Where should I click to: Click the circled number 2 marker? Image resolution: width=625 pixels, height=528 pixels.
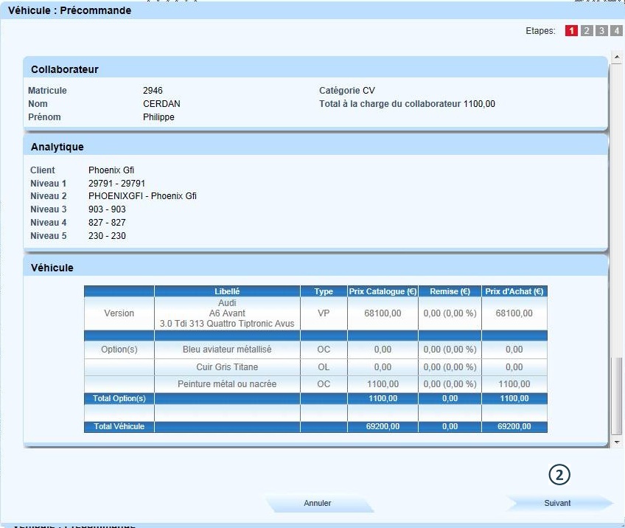coord(559,476)
